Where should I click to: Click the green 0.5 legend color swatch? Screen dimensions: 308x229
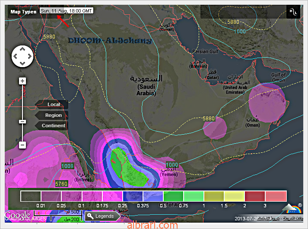coord(173,196)
